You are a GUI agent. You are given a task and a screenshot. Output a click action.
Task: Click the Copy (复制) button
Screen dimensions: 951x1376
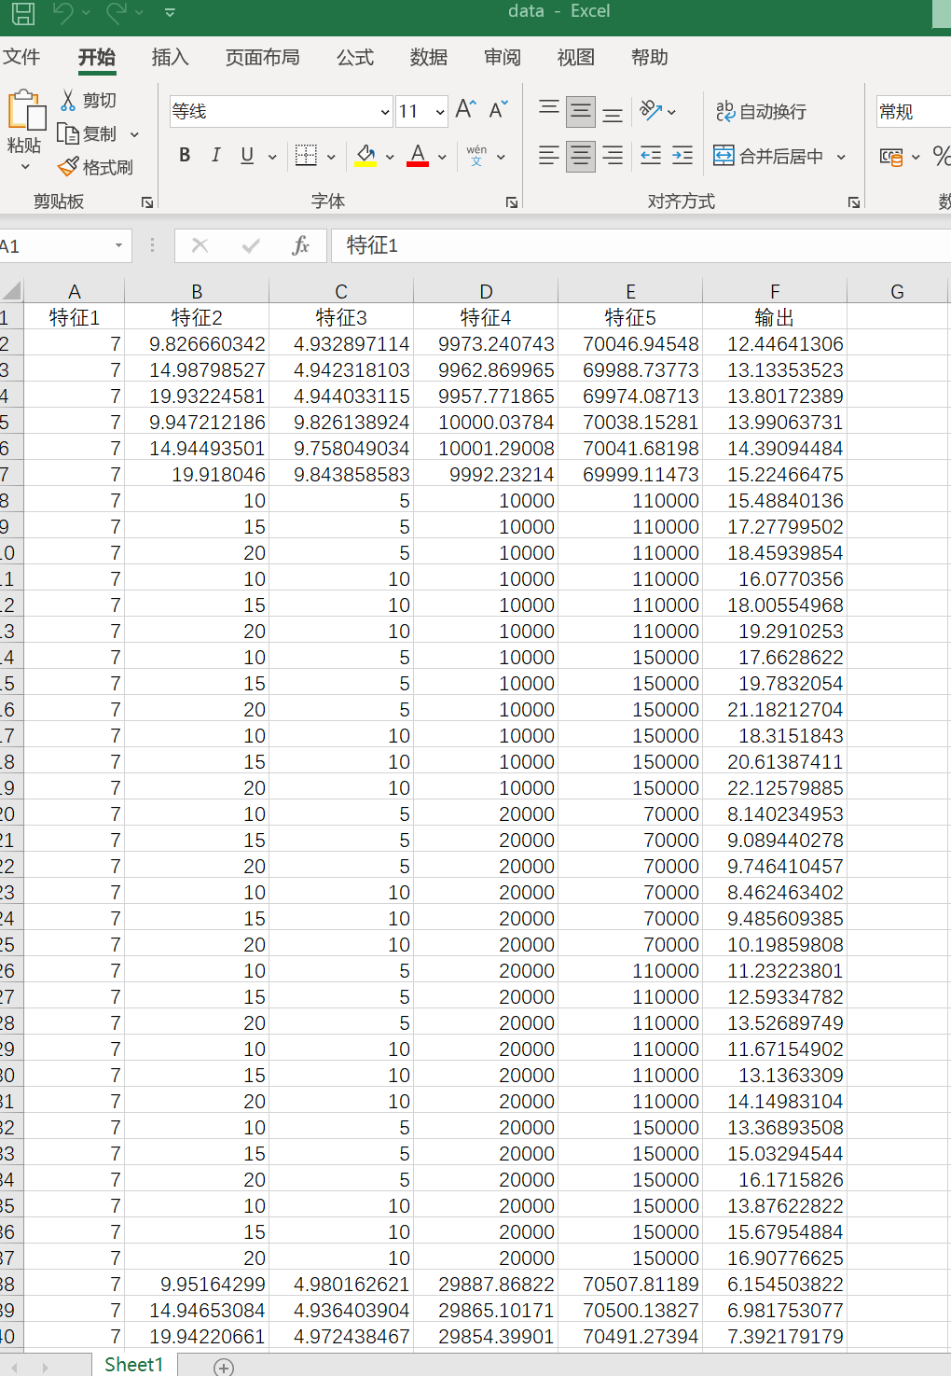89,134
